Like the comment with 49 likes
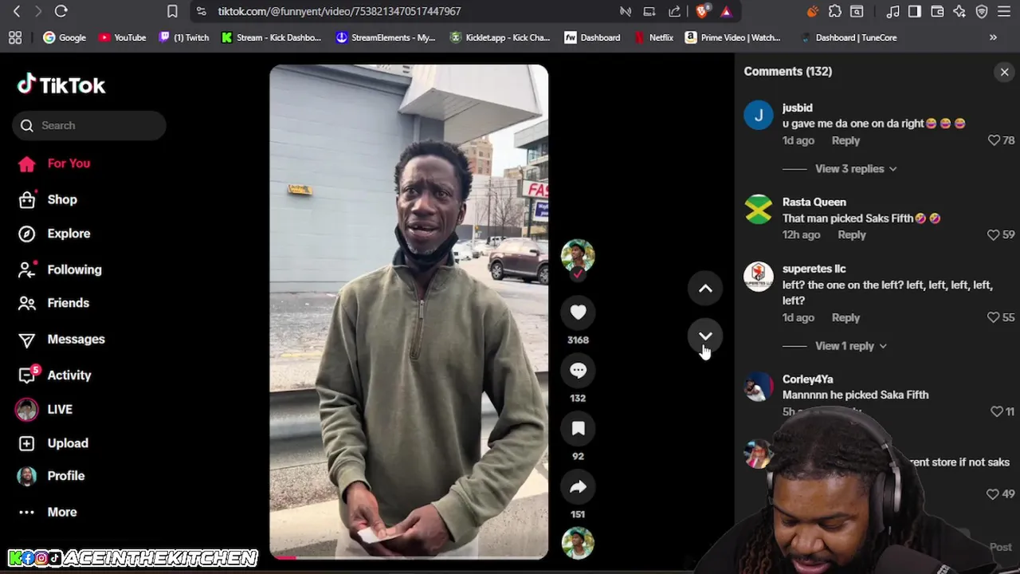Screen dimensions: 1020x574 pos(993,494)
